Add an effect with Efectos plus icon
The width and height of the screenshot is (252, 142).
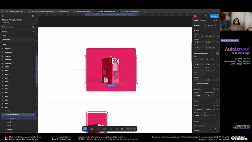[217, 121]
